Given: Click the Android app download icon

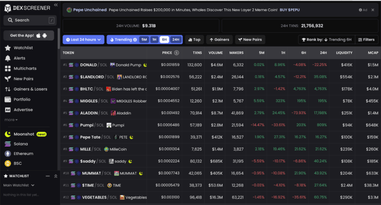Looking at the screenshot, I should pos(45,36).
